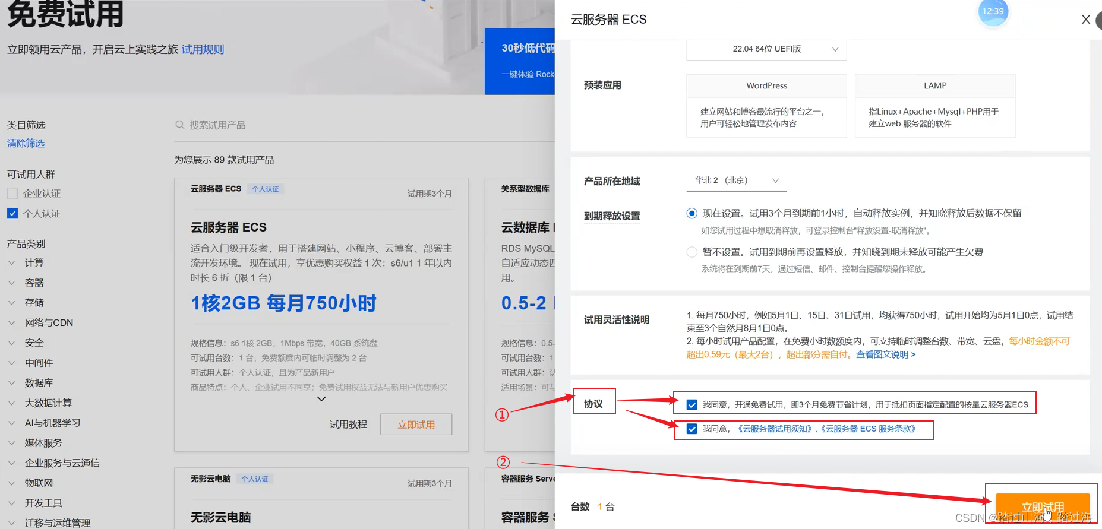Expand the ECS card details chevron
This screenshot has width=1102, height=529.
tap(321, 399)
